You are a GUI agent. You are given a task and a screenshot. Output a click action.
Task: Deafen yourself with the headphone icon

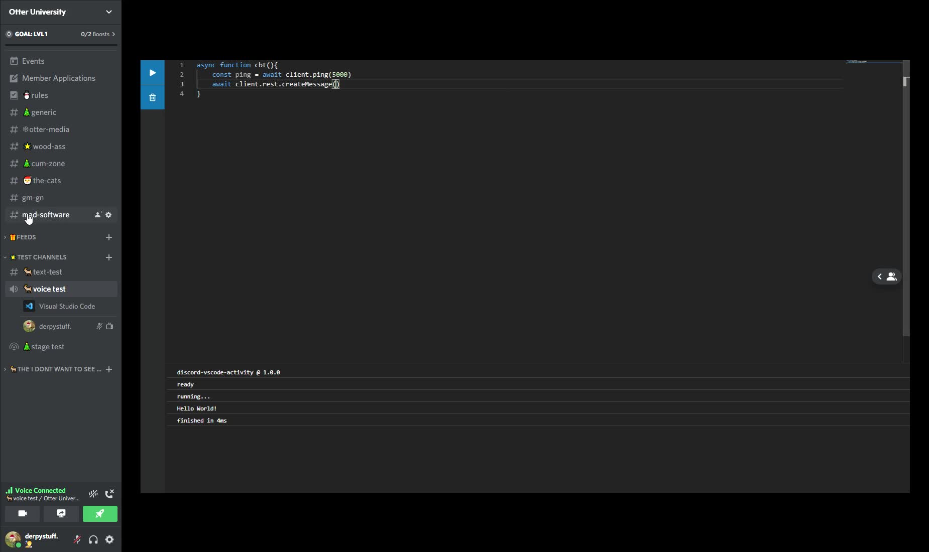click(93, 539)
